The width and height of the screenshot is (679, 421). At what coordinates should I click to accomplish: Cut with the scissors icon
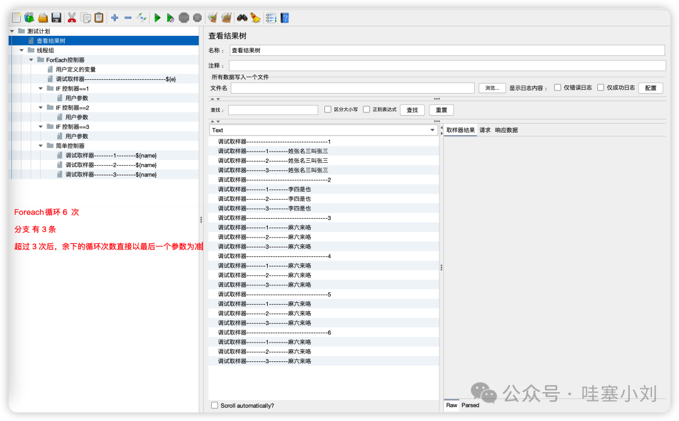click(72, 18)
